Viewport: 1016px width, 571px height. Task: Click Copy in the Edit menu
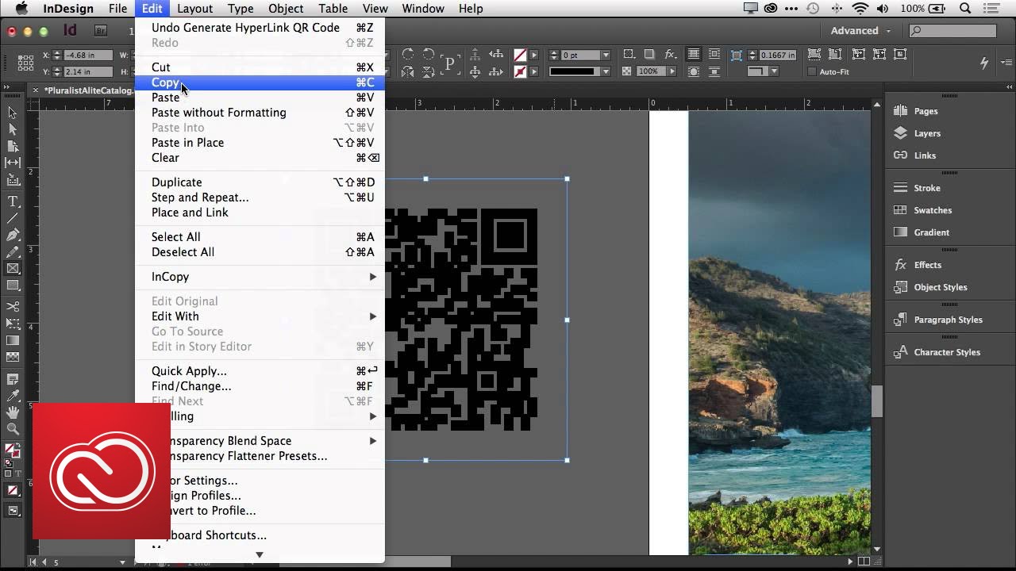click(165, 82)
